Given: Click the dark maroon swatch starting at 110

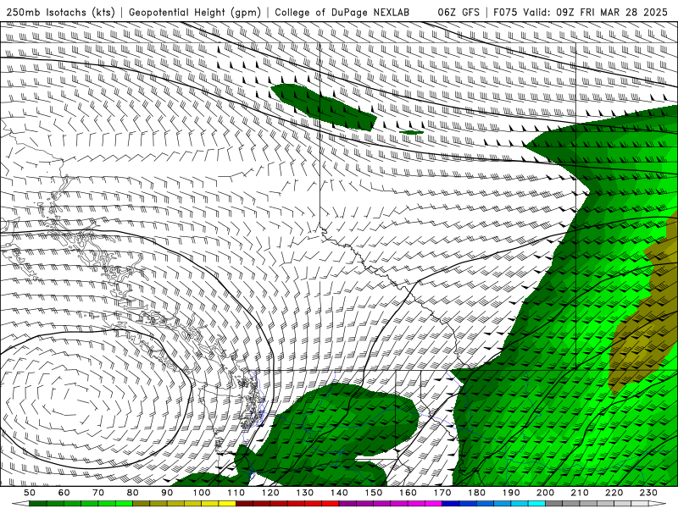Looking at the screenshot, I should pos(244,504).
